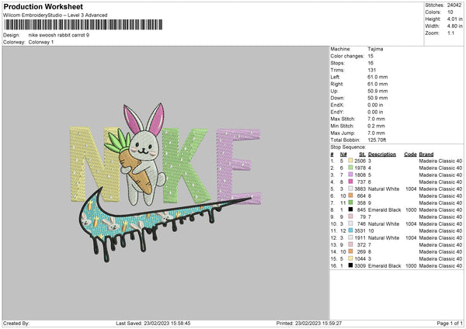Screen dimensions: 466x329
Task: Click 'Emerald Black' in stop row 8
Action: [x=384, y=210]
